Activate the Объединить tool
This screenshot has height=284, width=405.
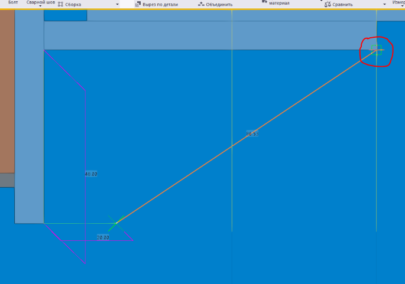tap(215, 4)
